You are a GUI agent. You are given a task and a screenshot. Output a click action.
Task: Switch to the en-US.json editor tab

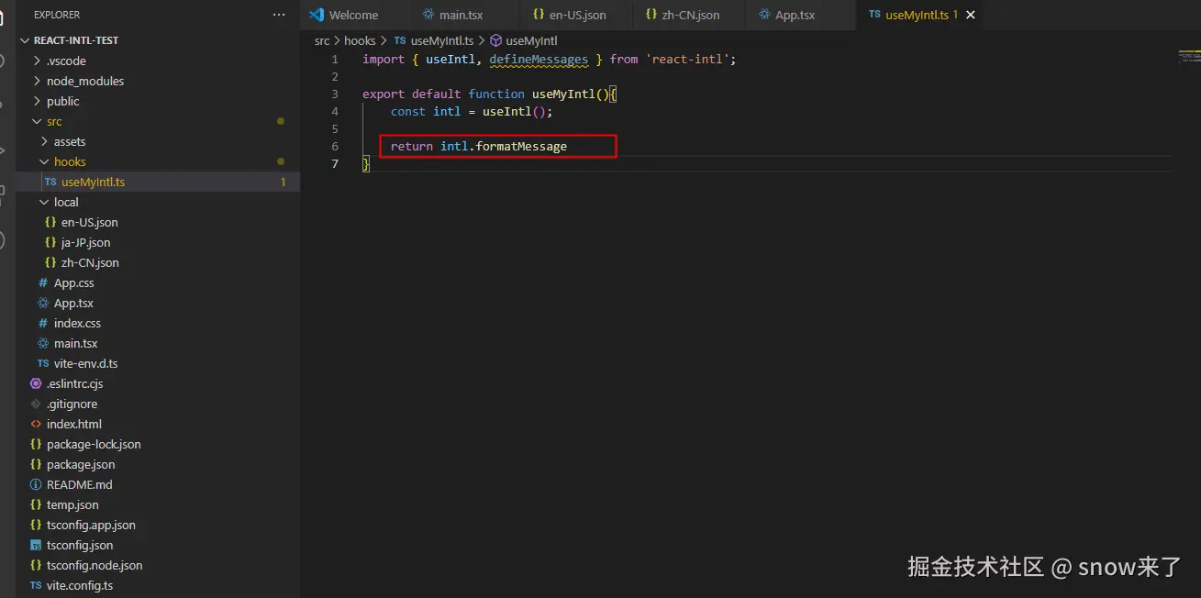[x=577, y=15]
